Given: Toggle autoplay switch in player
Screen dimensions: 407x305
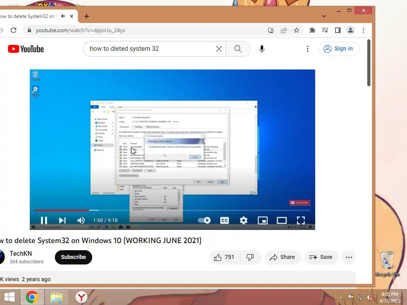Looking at the screenshot, I should (x=204, y=220).
